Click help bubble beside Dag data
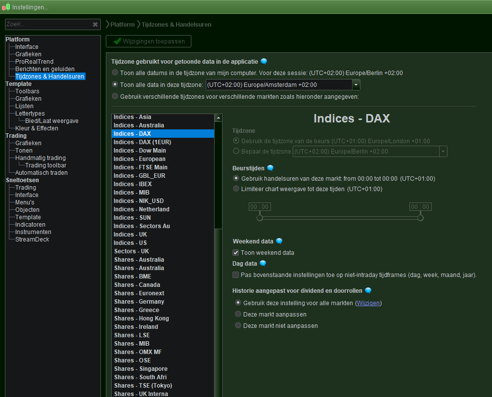The image size is (492, 397). click(x=263, y=264)
